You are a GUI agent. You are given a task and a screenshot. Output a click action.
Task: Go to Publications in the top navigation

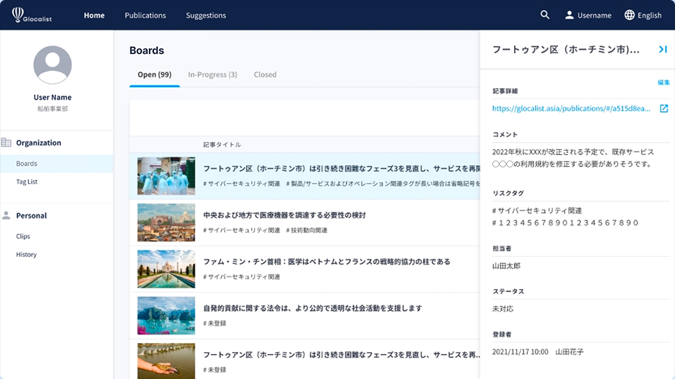[x=145, y=15]
